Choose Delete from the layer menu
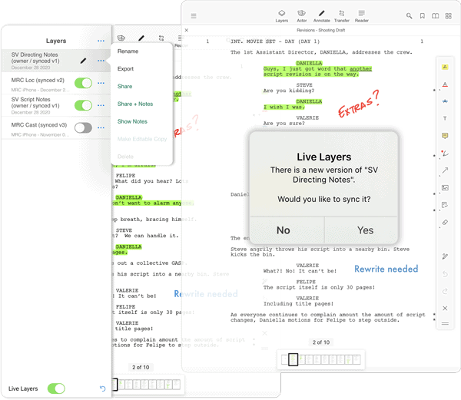This screenshot has height=400, width=461. [125, 157]
